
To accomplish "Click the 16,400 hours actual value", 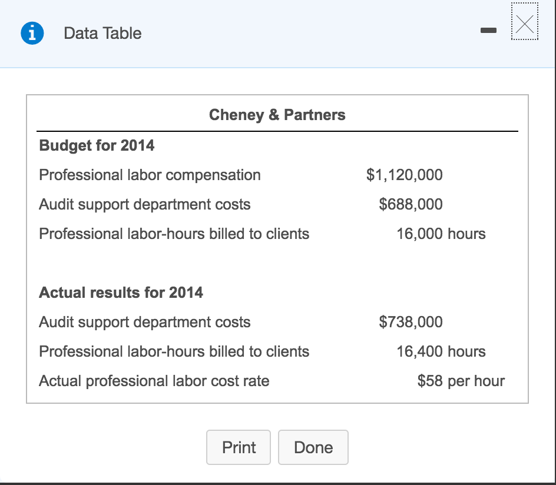I will [x=442, y=351].
